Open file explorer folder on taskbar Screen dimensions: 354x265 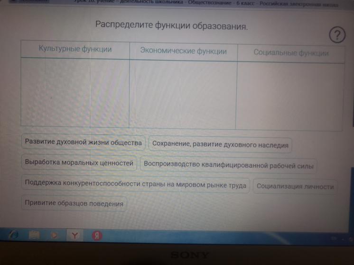coord(34,235)
